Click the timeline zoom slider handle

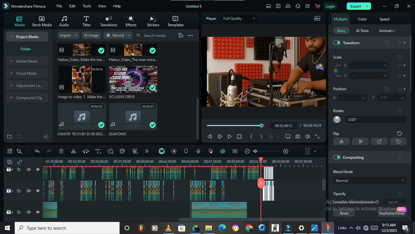[255, 151]
